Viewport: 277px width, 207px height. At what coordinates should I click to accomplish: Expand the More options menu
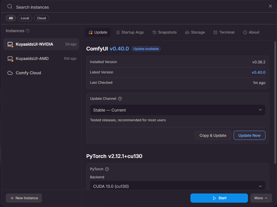pos(261,198)
